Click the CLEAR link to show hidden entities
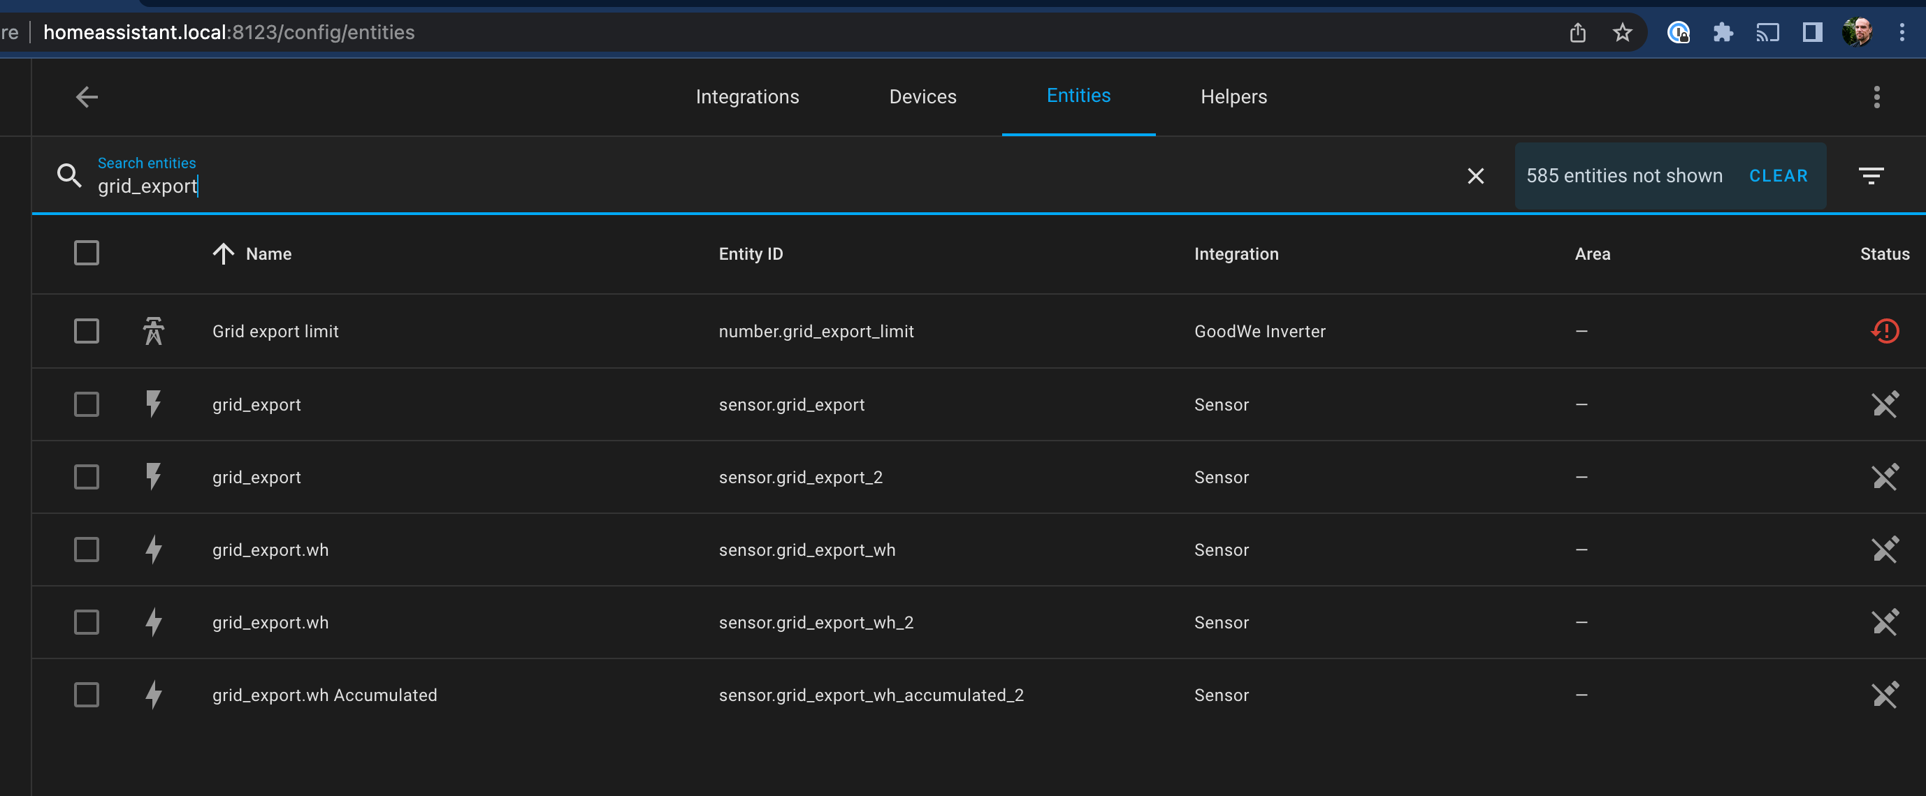 pos(1778,175)
